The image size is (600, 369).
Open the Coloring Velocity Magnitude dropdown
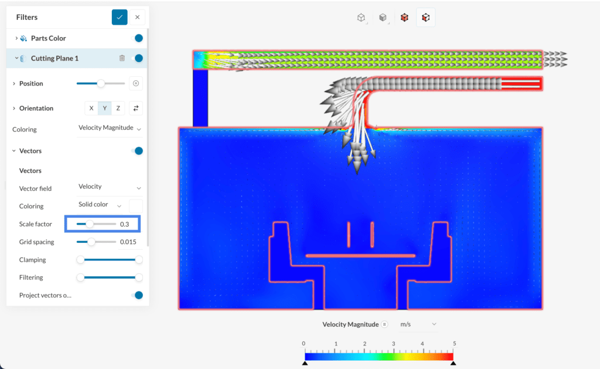pyautogui.click(x=110, y=128)
